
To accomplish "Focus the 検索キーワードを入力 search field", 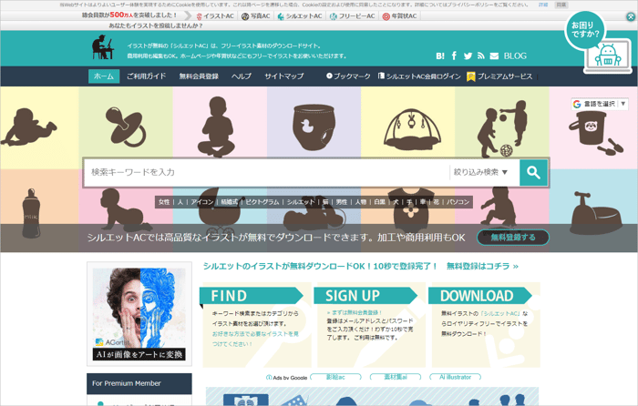I will pos(266,172).
